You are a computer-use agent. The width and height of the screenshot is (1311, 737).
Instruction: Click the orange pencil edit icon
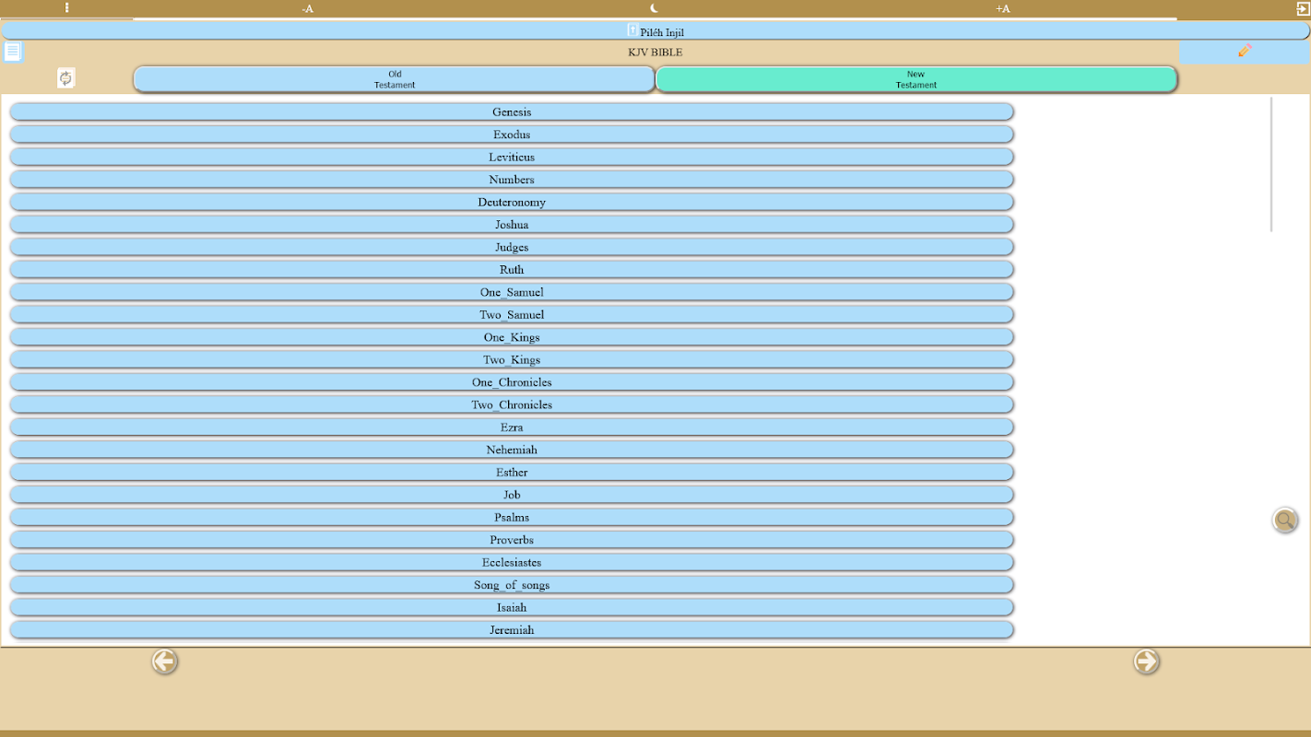1245,52
